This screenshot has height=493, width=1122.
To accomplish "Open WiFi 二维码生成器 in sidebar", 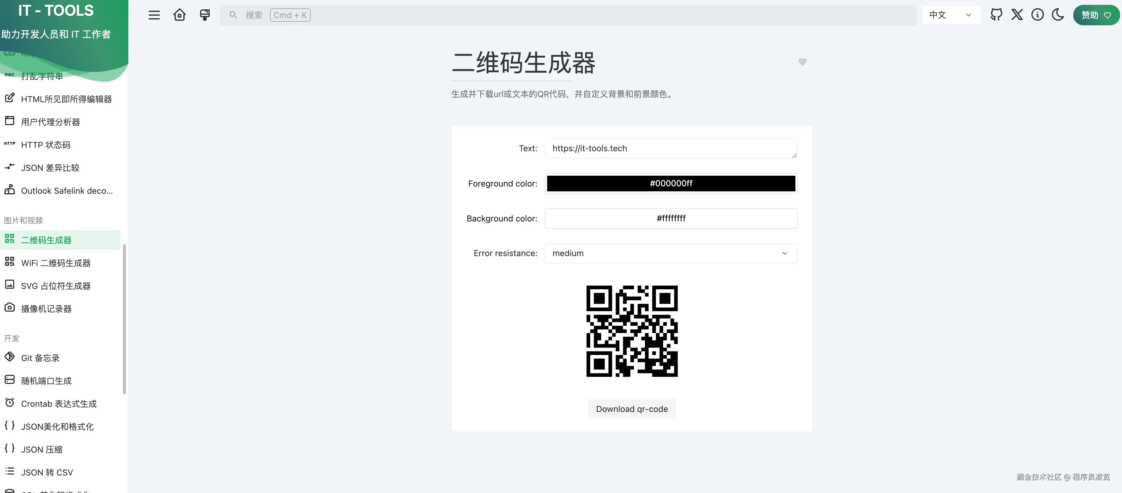I will pyautogui.click(x=56, y=263).
